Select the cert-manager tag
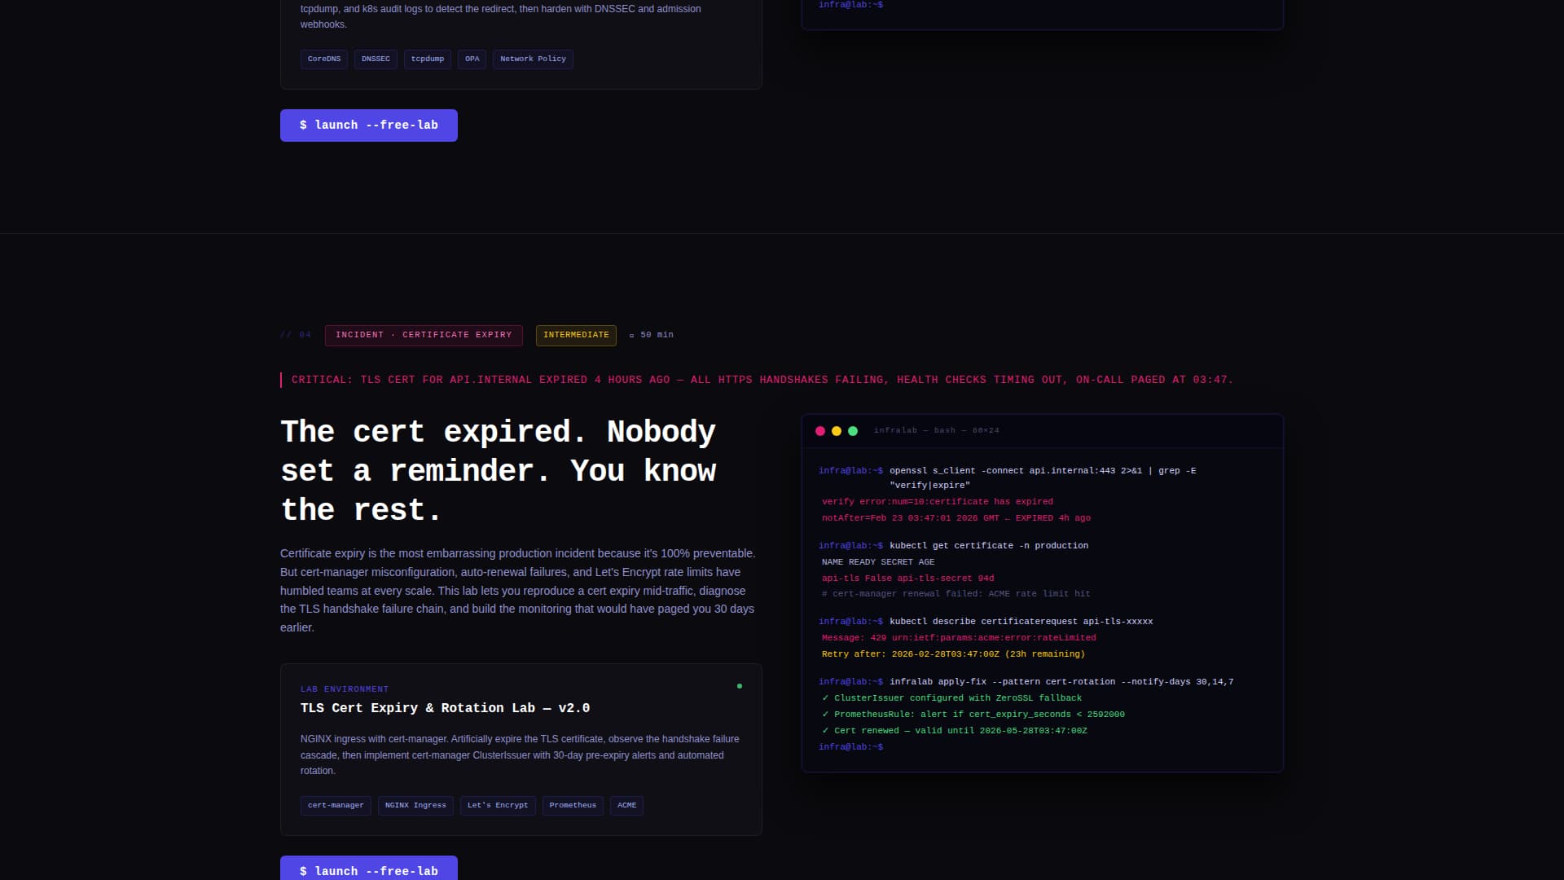This screenshot has width=1564, height=880. (x=336, y=806)
